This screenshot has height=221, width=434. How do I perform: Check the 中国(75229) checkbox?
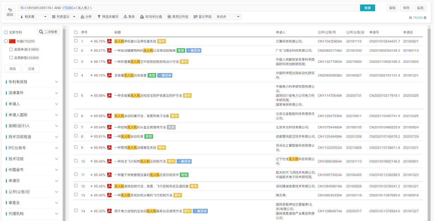tap(6, 41)
